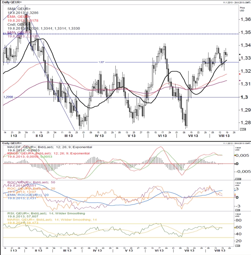Select the SMA; QEUR= legend label
This screenshot has height=255, width=251.
pos(19,9)
